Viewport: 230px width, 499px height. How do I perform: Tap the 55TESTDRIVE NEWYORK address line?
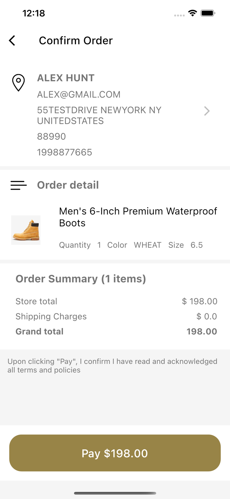click(99, 115)
